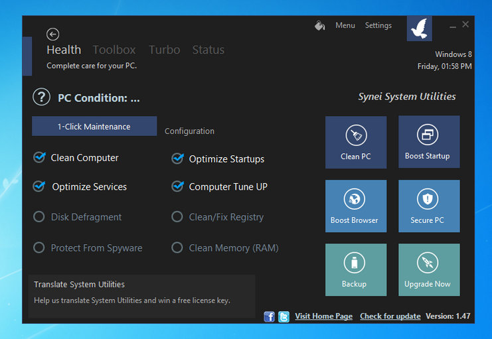
Task: Click the Version: 1.47 text
Action: (x=448, y=316)
